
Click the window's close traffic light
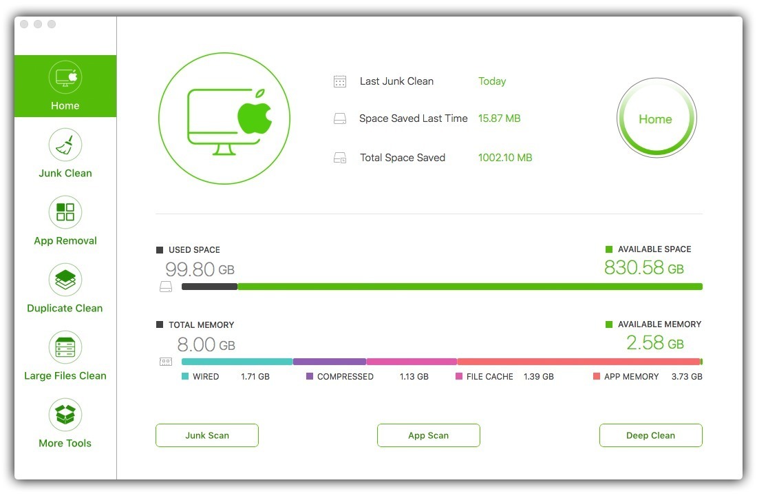tap(24, 24)
